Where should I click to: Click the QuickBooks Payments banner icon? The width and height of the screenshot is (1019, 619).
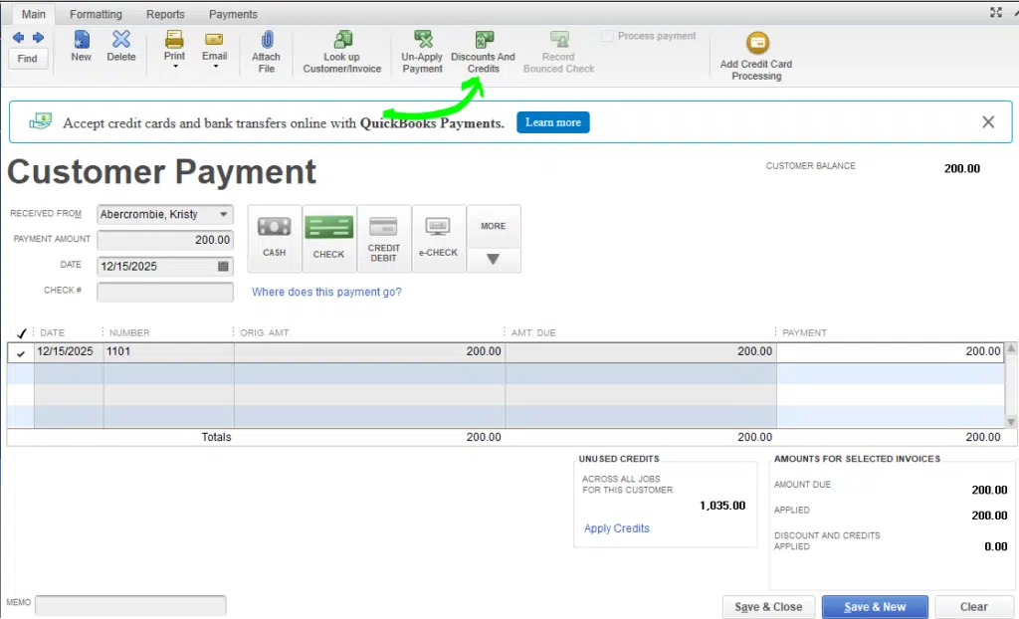pos(40,121)
